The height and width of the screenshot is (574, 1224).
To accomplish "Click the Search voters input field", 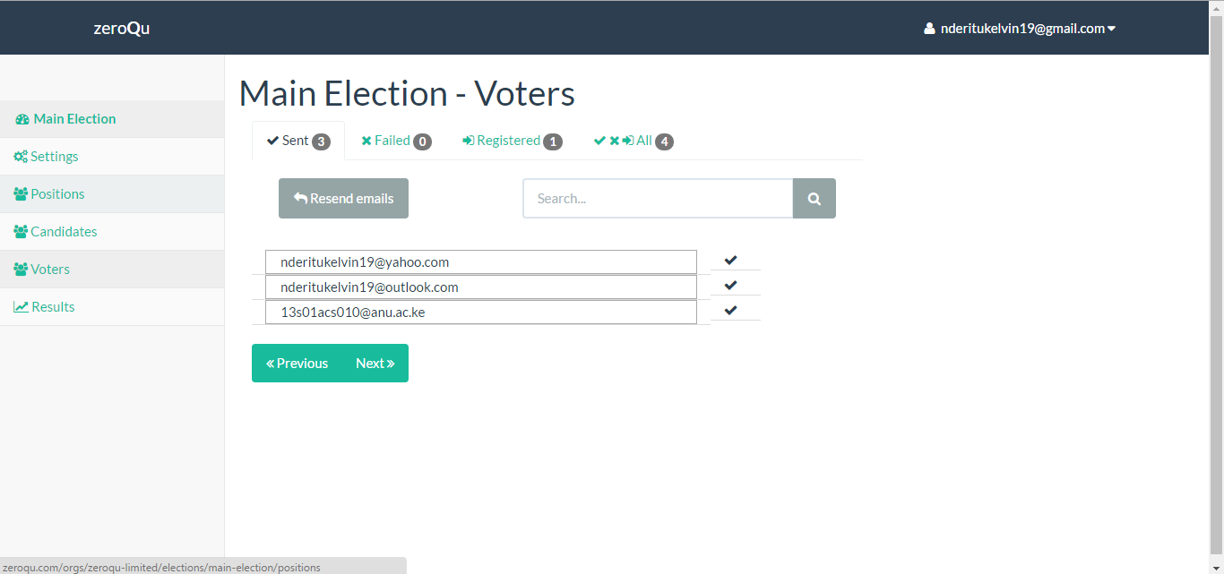I will [659, 199].
